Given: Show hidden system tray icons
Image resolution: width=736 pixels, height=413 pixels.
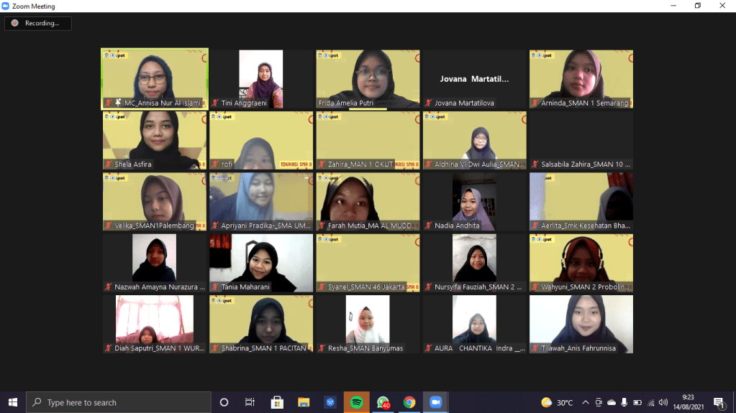Looking at the screenshot, I should [x=586, y=402].
